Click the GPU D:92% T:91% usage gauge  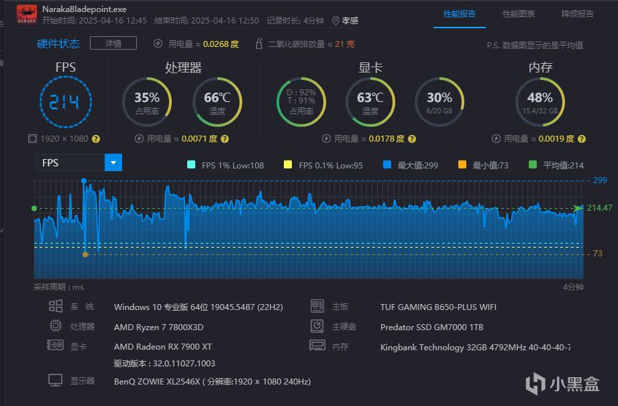[x=301, y=102]
